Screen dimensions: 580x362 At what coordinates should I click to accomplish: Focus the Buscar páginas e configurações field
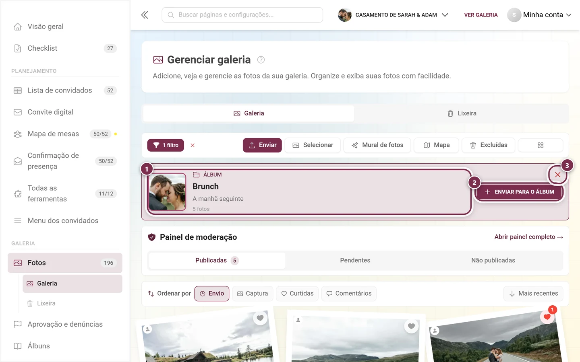(x=242, y=15)
